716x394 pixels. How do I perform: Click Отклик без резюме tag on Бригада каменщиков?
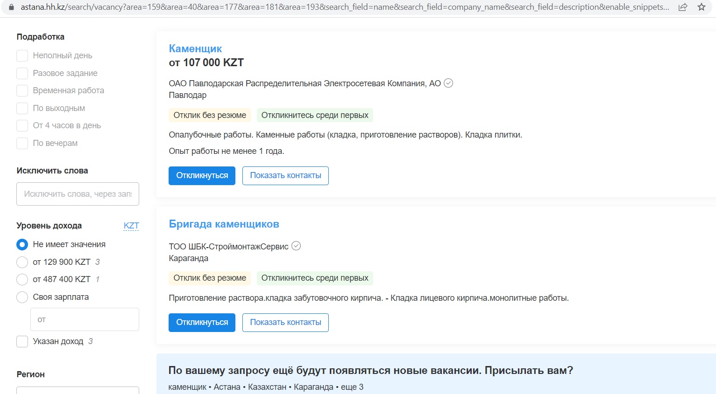point(210,278)
